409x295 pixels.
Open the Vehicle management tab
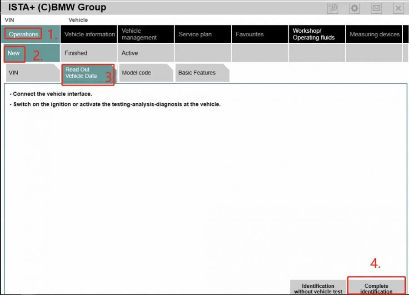pyautogui.click(x=141, y=34)
